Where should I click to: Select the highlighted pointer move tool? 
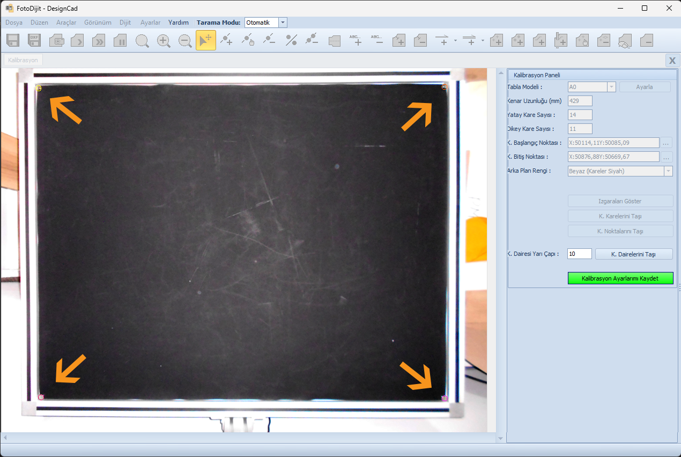pos(206,41)
